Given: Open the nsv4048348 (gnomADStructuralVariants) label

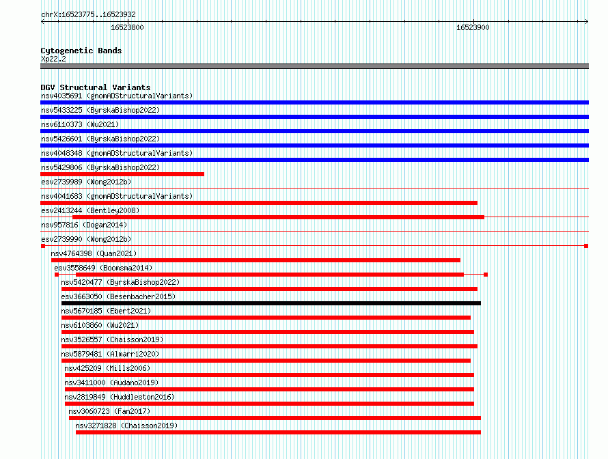Looking at the screenshot, I should [x=117, y=153].
